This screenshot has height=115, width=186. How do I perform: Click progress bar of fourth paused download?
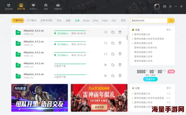pos(72,64)
